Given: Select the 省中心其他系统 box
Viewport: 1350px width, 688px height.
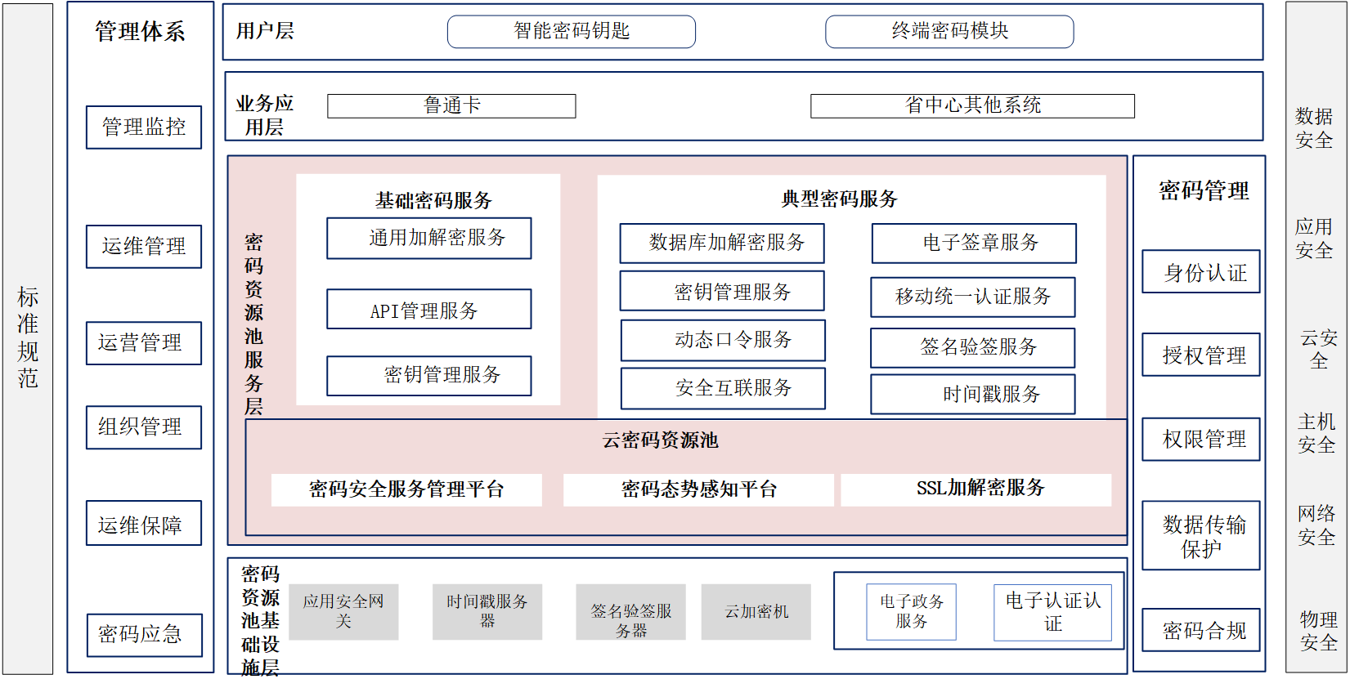Looking at the screenshot, I should point(971,106).
